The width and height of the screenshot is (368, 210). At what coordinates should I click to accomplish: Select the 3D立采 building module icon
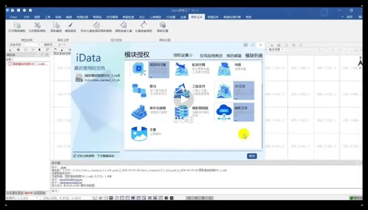click(x=224, y=91)
